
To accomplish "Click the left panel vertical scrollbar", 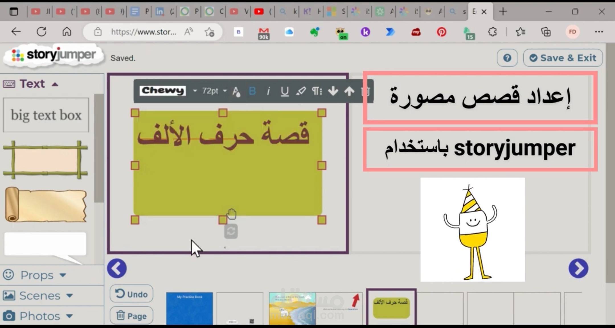I will (99, 148).
